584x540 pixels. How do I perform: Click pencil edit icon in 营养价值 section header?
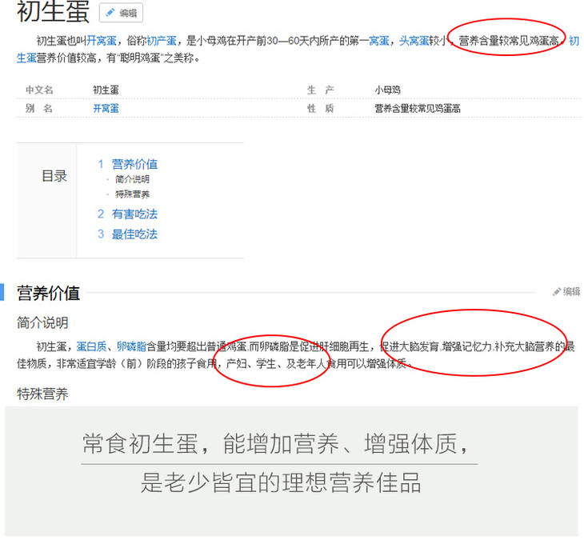[557, 292]
